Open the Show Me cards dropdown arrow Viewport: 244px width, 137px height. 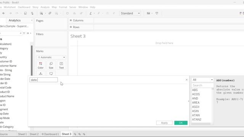tap(152, 13)
